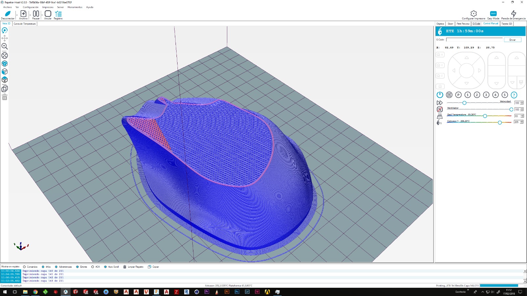Image resolution: width=527 pixels, height=296 pixels.
Task: Click the Velocidad value spinner arrows
Action: click(522, 103)
